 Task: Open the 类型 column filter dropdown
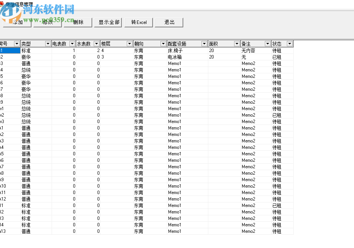click(x=48, y=44)
